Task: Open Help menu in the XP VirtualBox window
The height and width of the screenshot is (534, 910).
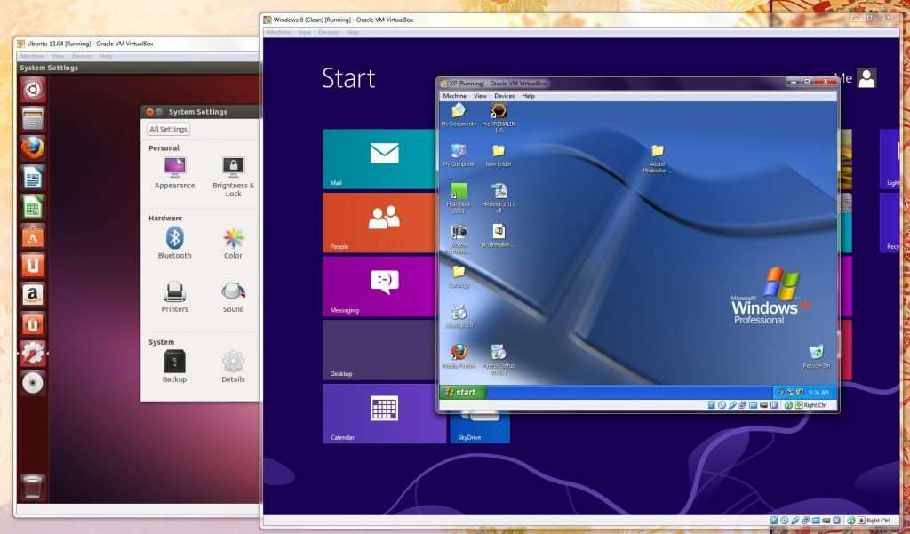Action: pos(528,96)
